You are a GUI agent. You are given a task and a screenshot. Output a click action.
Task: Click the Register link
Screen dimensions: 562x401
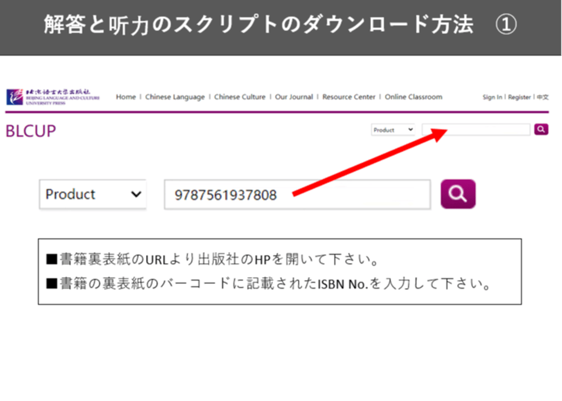click(x=519, y=97)
